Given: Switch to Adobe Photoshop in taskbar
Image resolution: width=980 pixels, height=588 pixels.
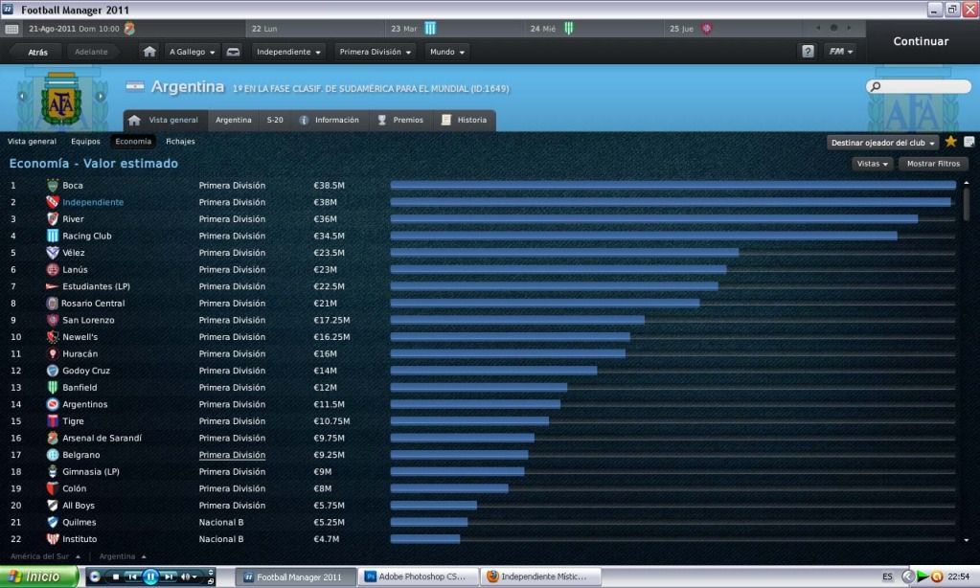Looking at the screenshot, I should point(420,577).
